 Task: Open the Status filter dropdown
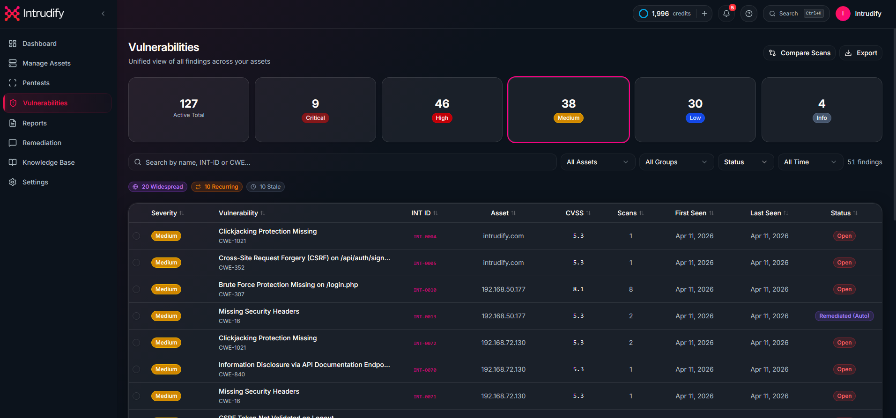coord(746,162)
